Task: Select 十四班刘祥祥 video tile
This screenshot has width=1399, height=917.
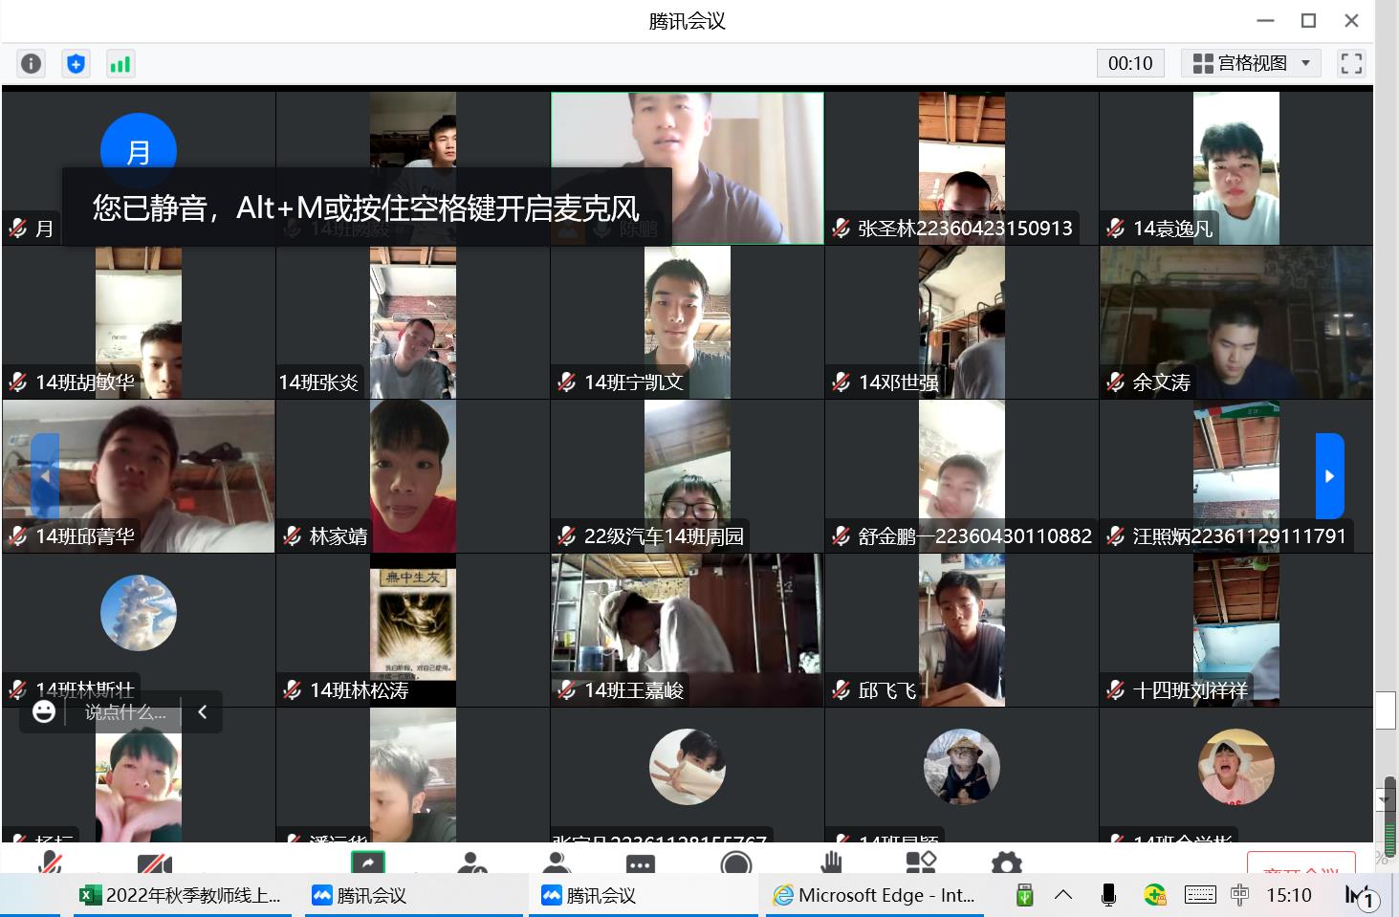Action: [1235, 630]
